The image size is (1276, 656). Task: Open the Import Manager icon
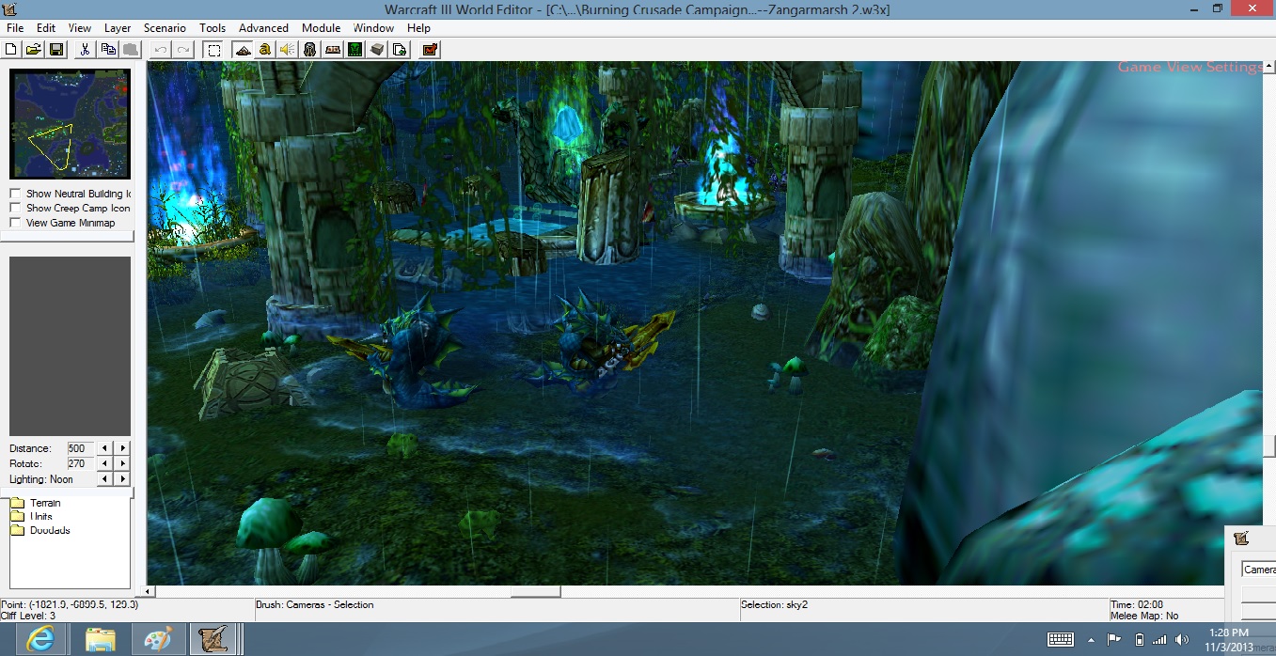(x=400, y=49)
